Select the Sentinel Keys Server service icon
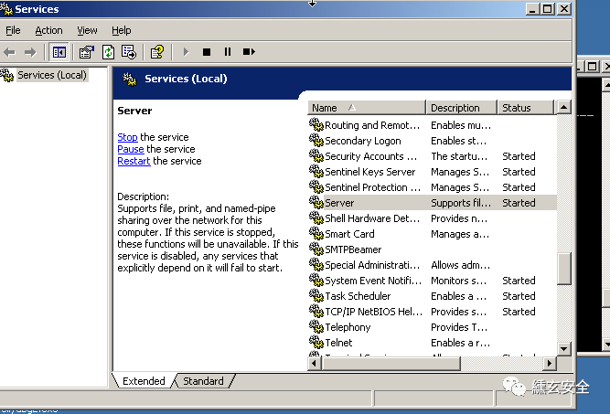This screenshot has width=610, height=414. coord(316,172)
